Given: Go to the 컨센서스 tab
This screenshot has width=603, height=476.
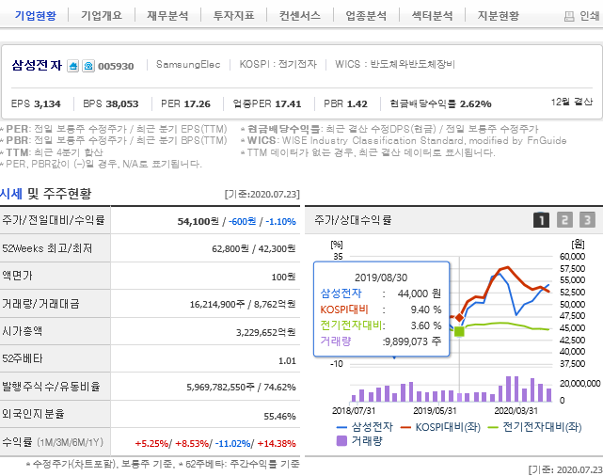Looking at the screenshot, I should click(300, 16).
